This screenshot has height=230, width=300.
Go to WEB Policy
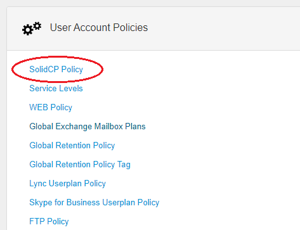[x=51, y=108]
